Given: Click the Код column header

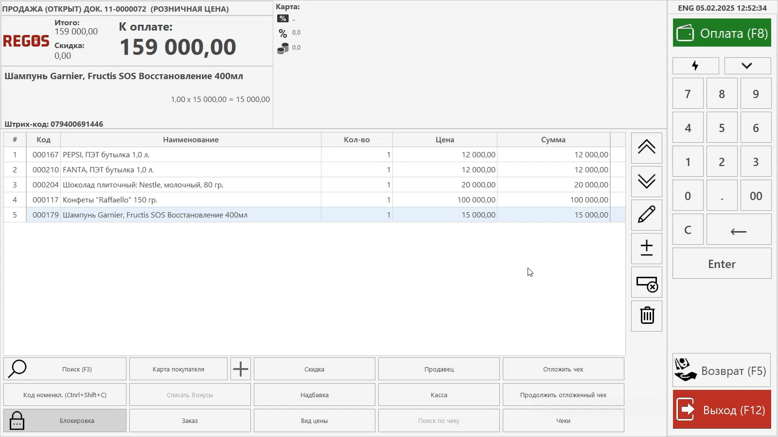Looking at the screenshot, I should click(x=43, y=139).
